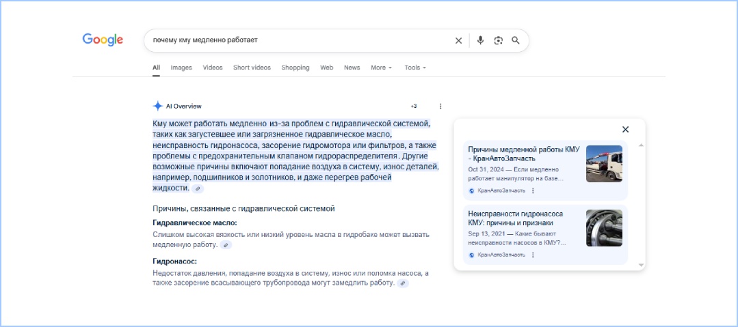The image size is (738, 327).
Task: Click truck crane thumbnail in first card
Action: point(605,164)
